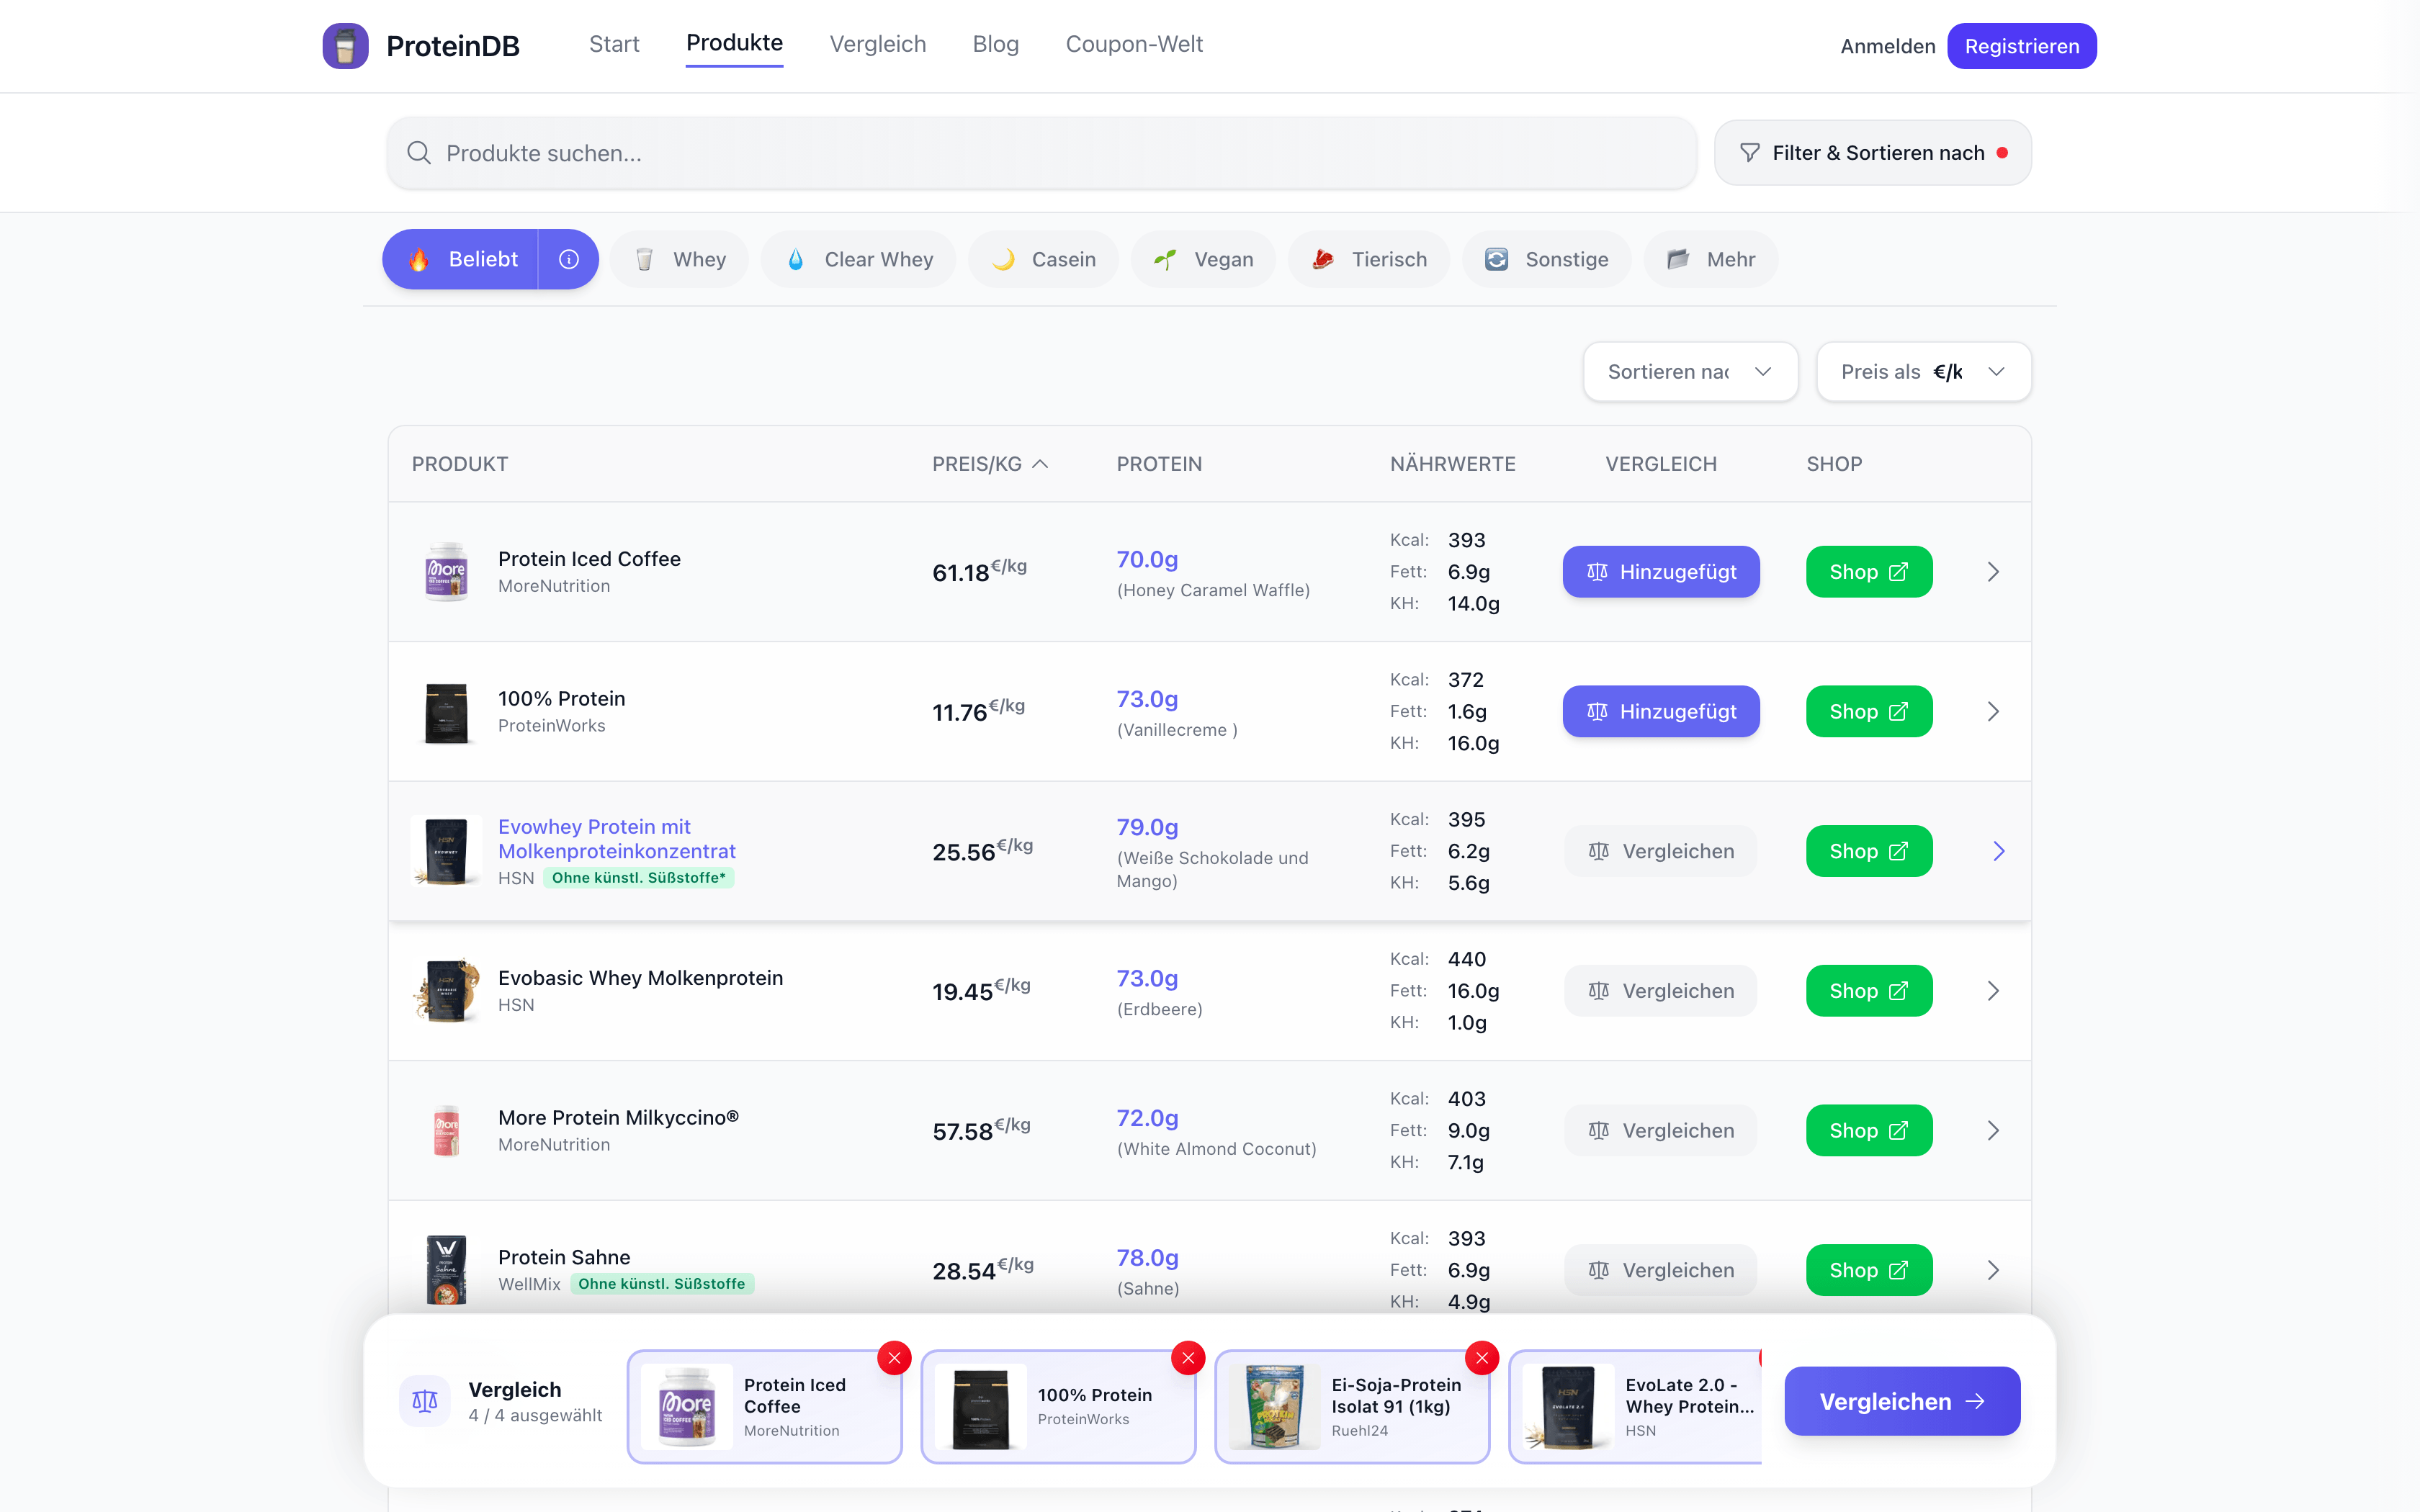The height and width of the screenshot is (1512, 2420).
Task: Focus the Produkte suchen search field
Action: 1041,153
